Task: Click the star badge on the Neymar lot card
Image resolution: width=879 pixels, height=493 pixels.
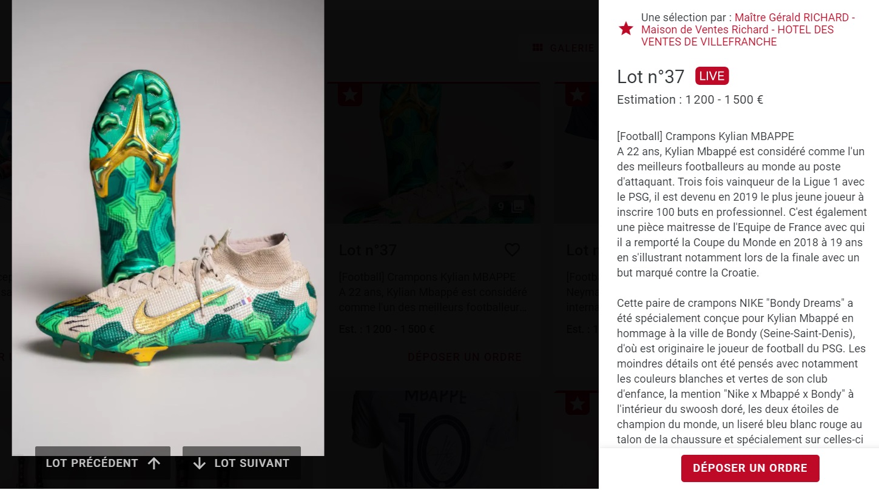Action: [x=577, y=94]
